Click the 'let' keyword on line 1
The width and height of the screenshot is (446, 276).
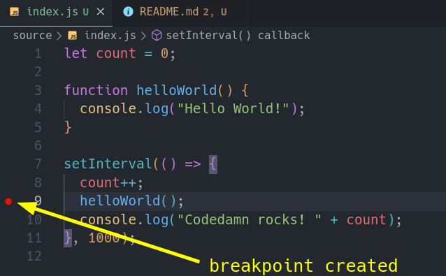(75, 53)
